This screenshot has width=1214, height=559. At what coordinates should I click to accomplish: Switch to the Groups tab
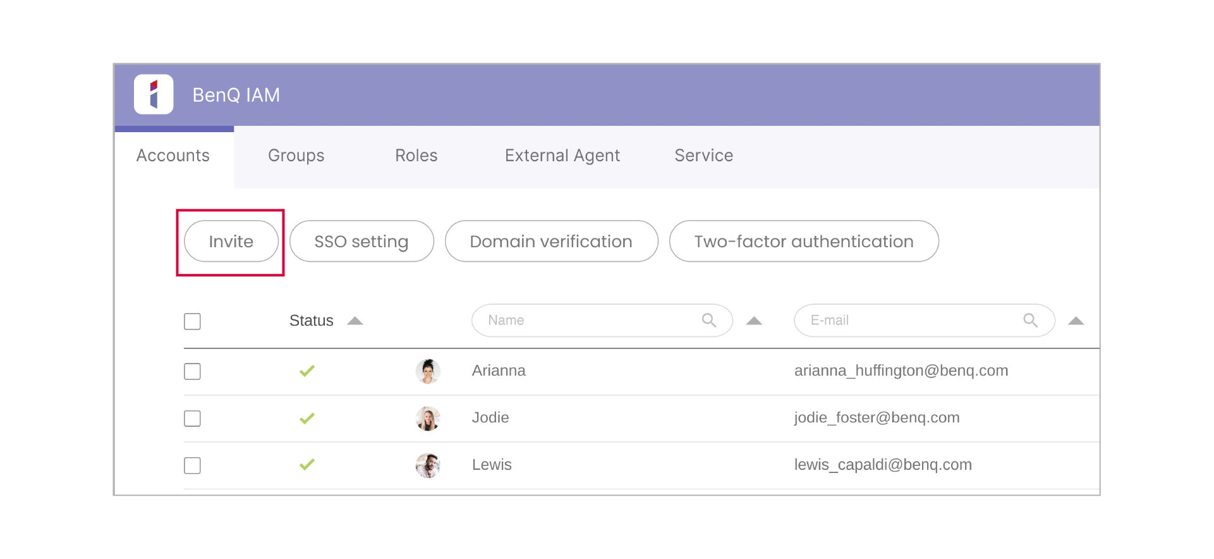click(296, 156)
